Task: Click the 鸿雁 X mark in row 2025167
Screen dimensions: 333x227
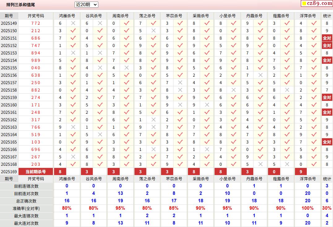Action: 73,157
